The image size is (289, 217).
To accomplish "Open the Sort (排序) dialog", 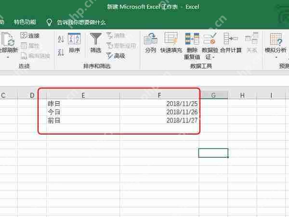I will click(x=74, y=43).
